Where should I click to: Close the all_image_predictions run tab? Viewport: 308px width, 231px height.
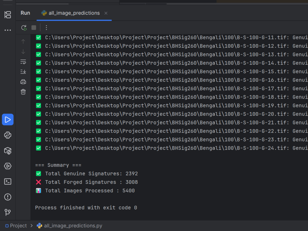pyautogui.click(x=106, y=13)
